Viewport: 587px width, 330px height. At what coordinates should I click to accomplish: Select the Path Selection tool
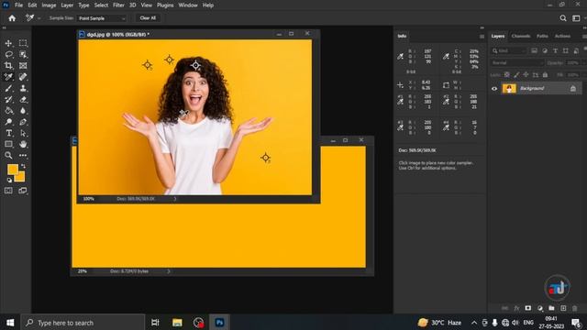(x=23, y=133)
